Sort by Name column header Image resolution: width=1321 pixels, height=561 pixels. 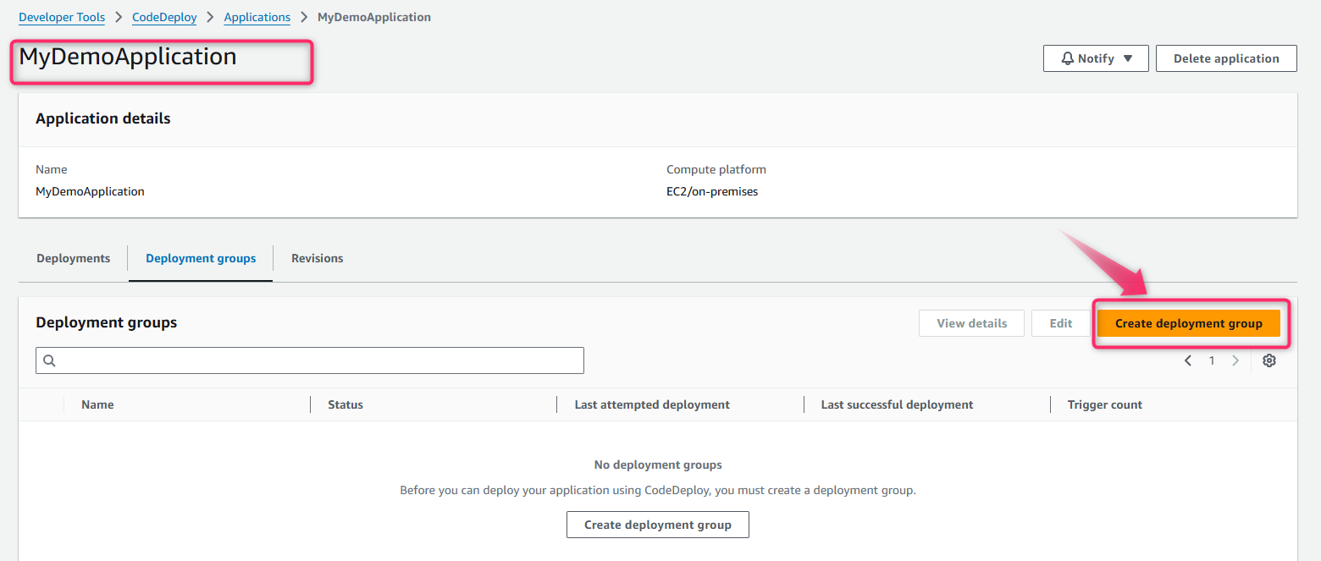pos(97,404)
